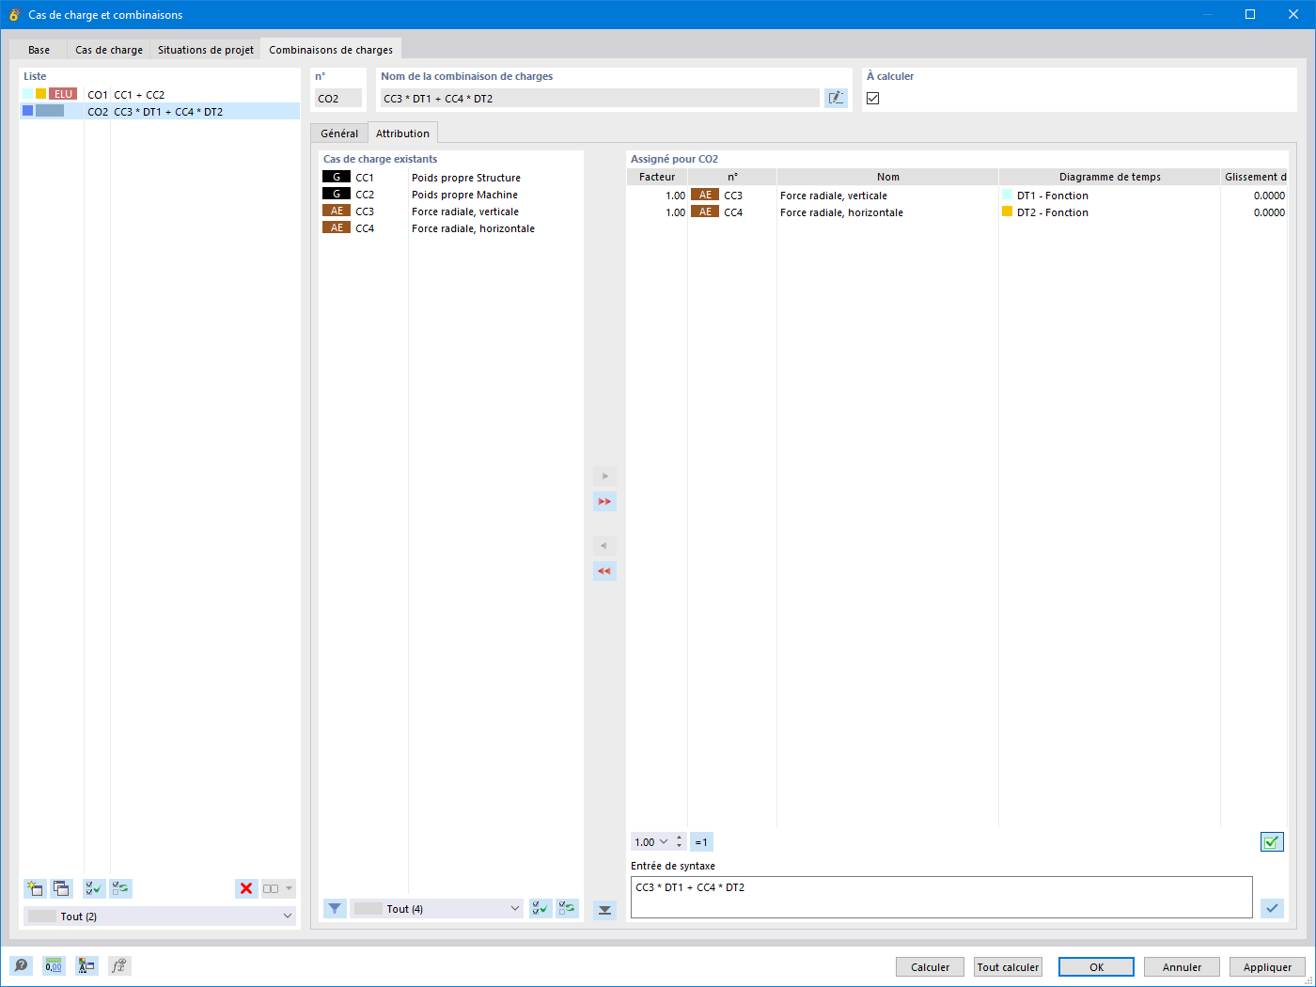The width and height of the screenshot is (1316, 987).
Task: Click invert selection icon below Cas de charge existants
Action: click(x=567, y=909)
